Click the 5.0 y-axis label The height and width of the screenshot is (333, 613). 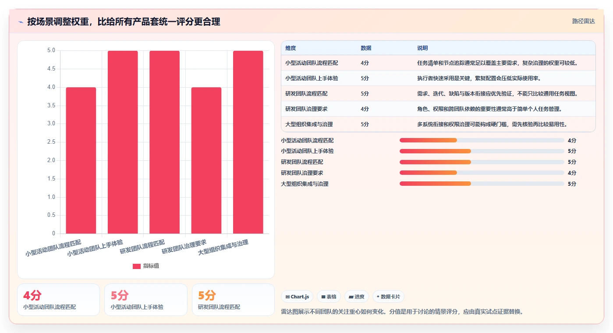(51, 50)
